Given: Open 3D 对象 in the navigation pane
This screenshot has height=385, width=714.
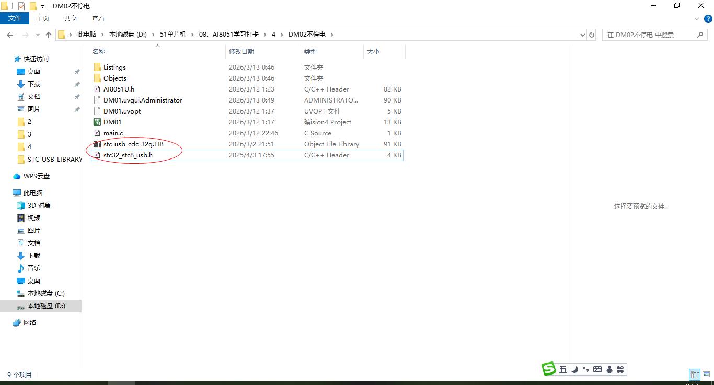Looking at the screenshot, I should [39, 206].
